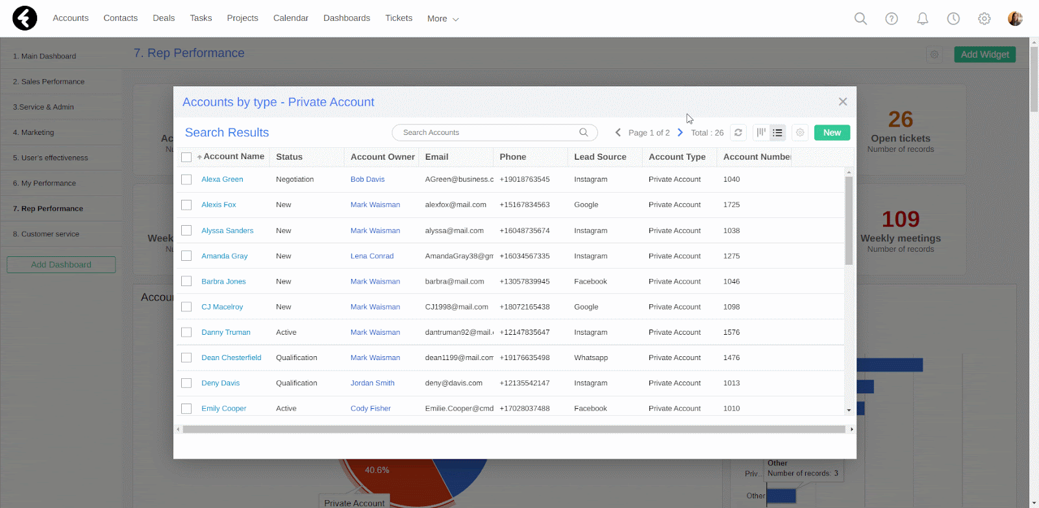Image resolution: width=1039 pixels, height=508 pixels.
Task: Open owner Jordan Smith link
Action: click(x=372, y=383)
